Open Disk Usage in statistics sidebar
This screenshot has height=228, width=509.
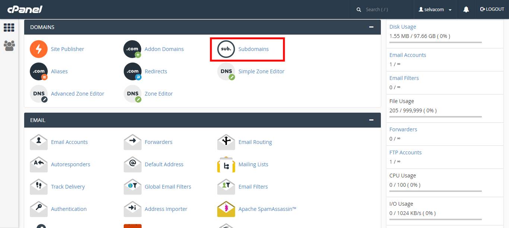pyautogui.click(x=402, y=27)
